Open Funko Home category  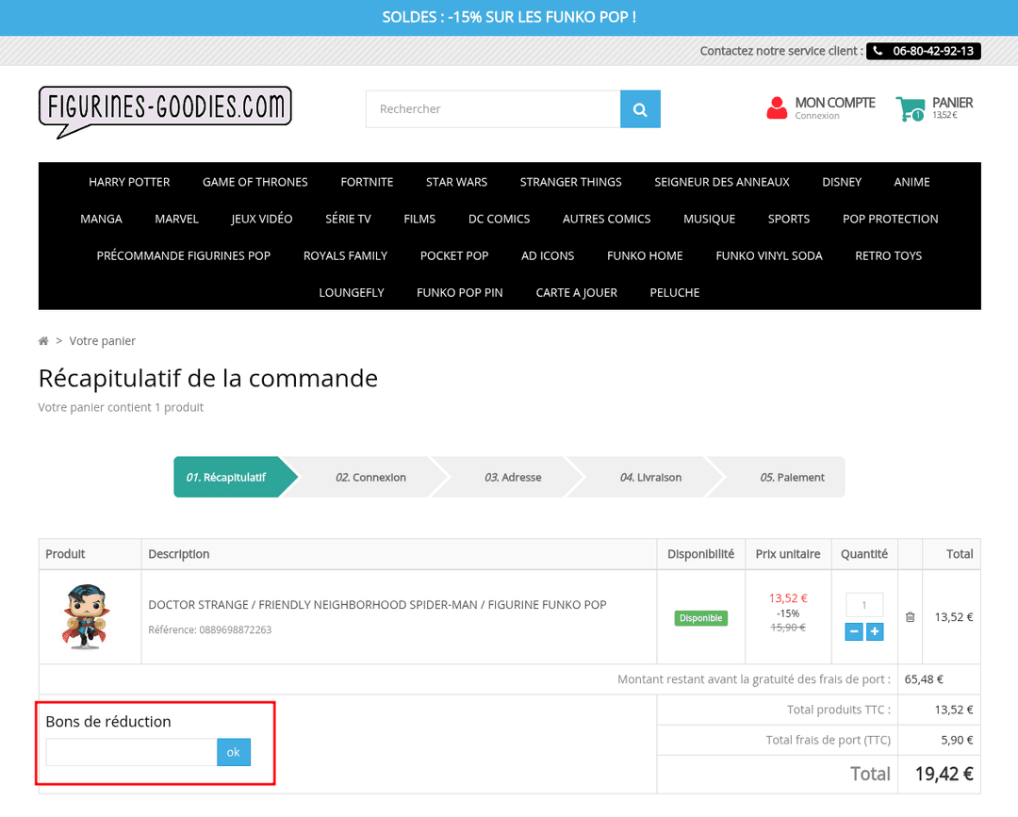tap(645, 255)
